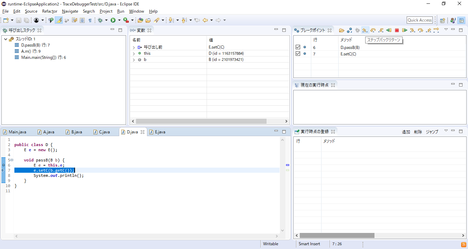Click the Run with toolbox external tools icon
Image resolution: width=468 pixels, height=249 pixels.
tap(126, 20)
